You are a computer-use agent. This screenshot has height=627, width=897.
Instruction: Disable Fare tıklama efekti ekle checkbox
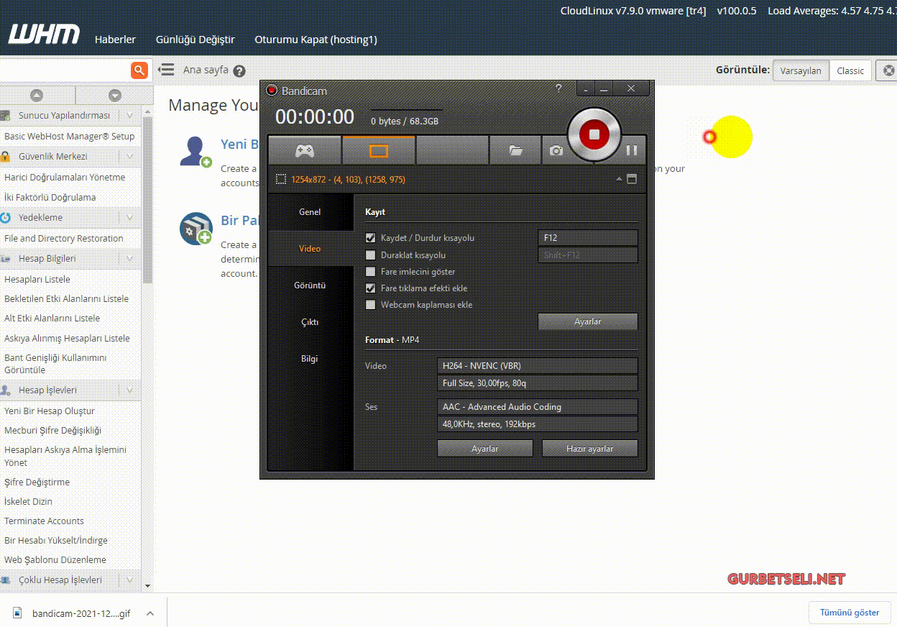pyautogui.click(x=371, y=288)
